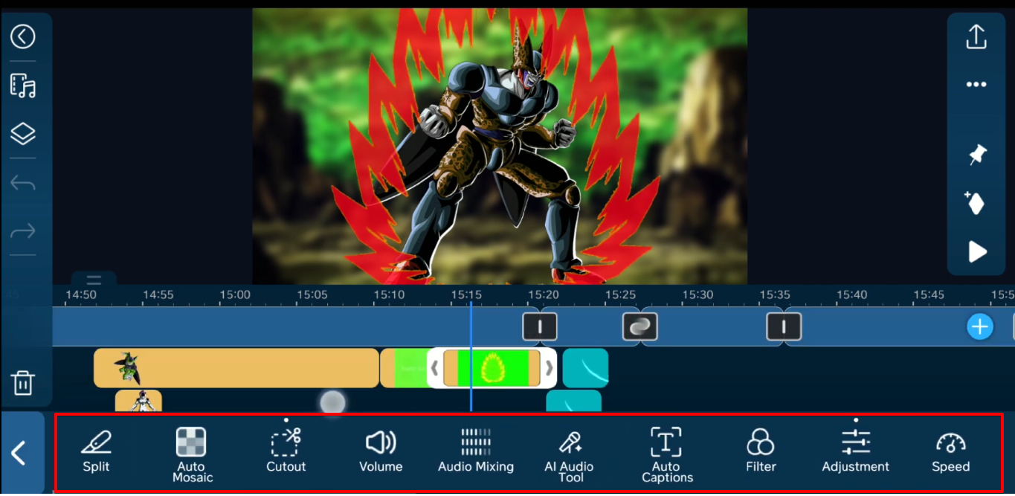Click the 15:00 mark on the time ruler
Image resolution: width=1015 pixels, height=496 pixels.
pyautogui.click(x=235, y=294)
